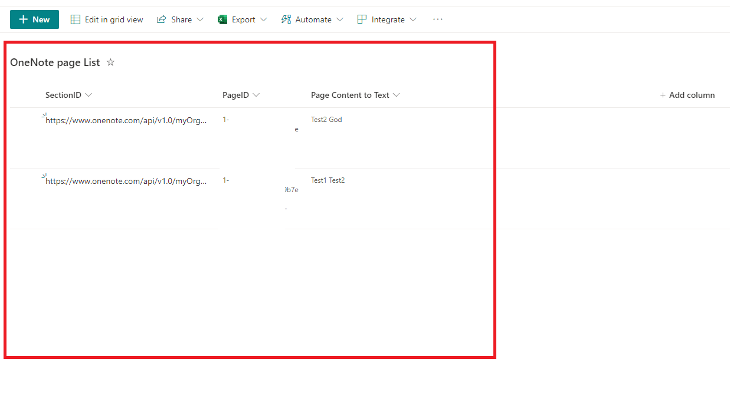
Task: Click the Add column control
Action: click(688, 95)
